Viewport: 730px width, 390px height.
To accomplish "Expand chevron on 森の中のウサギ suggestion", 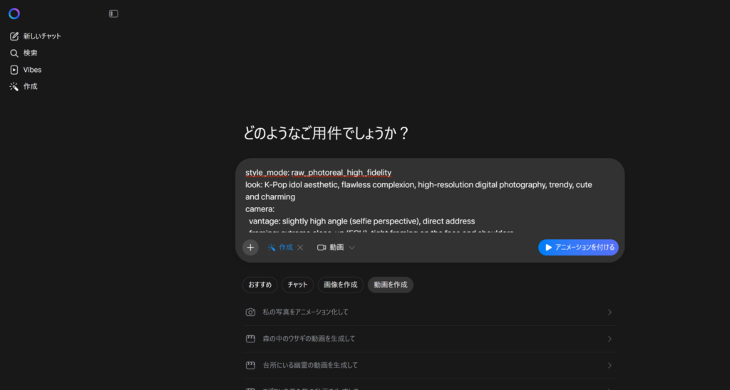I will click(610, 339).
